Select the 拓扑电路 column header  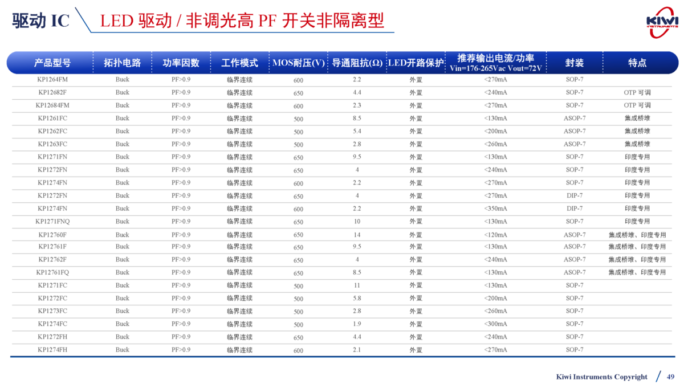[x=122, y=63]
